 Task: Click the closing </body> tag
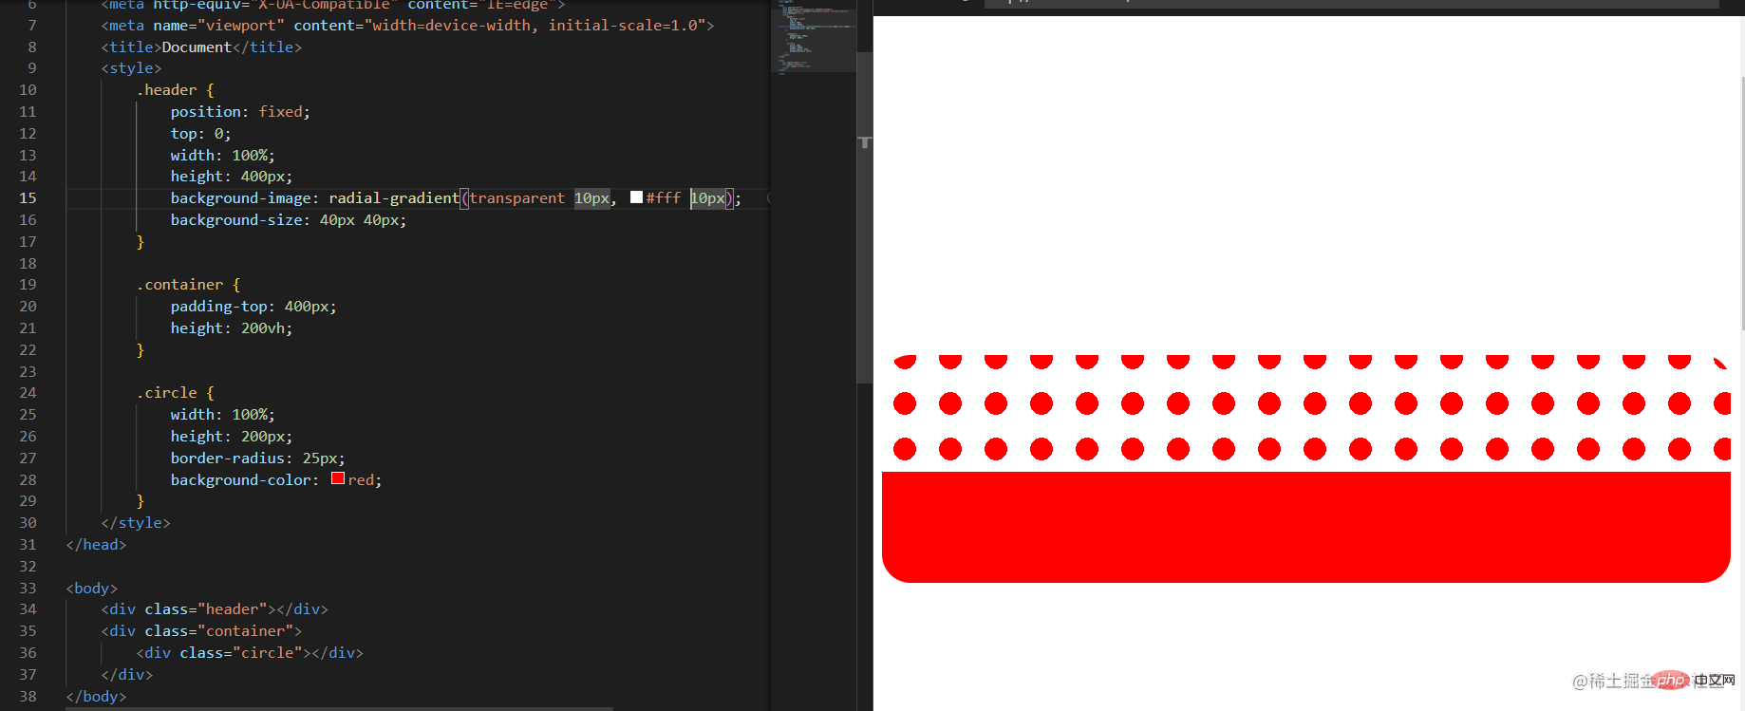96,697
